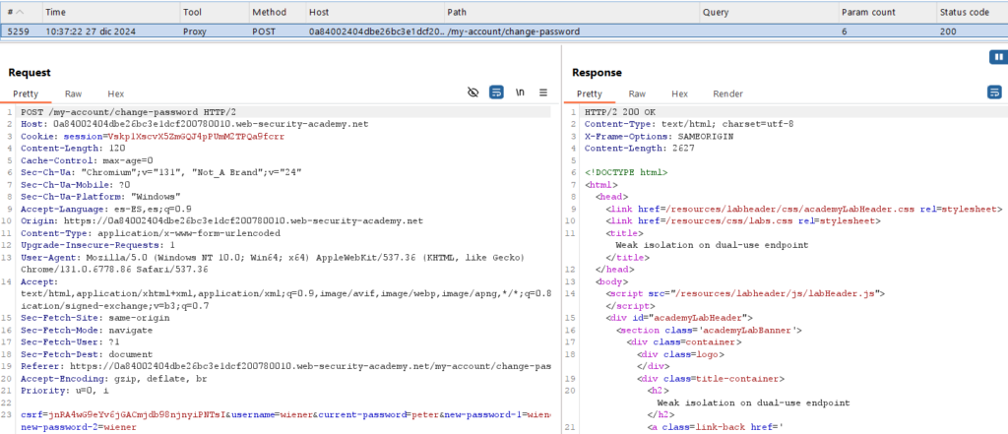This screenshot has height=434, width=1008.
Task: Switch to Request Hex tab
Action: 116,93
